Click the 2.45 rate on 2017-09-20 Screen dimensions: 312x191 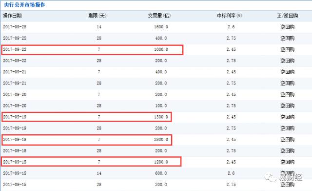pyautogui.click(x=231, y=94)
